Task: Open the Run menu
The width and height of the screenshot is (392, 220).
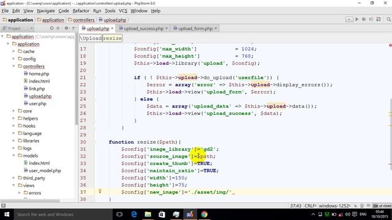Action: [x=97, y=11]
